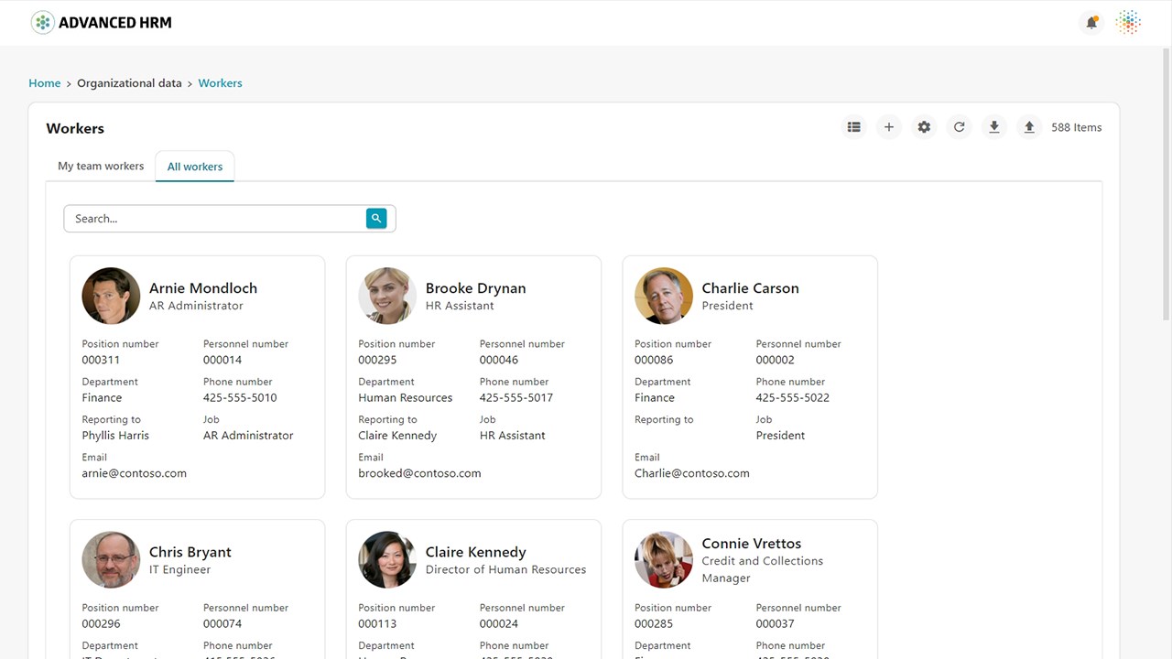
Task: Go to Home breadcrumb
Action: [44, 83]
